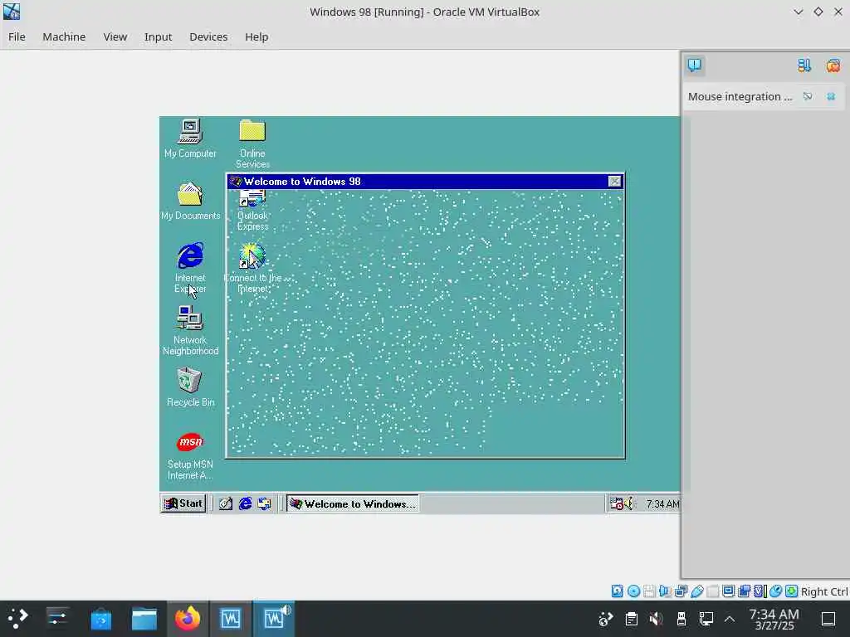Click the shared folders status indicator
This screenshot has height=637, width=850.
pyautogui.click(x=713, y=591)
